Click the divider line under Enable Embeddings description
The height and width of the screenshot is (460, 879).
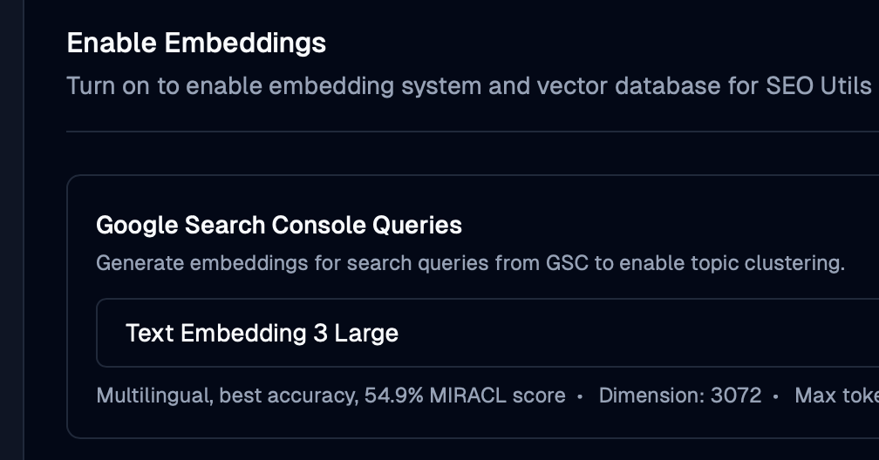coord(471,132)
